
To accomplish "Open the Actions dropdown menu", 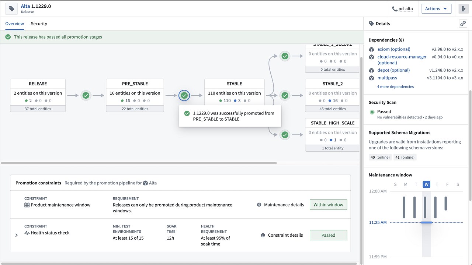I will (x=436, y=9).
